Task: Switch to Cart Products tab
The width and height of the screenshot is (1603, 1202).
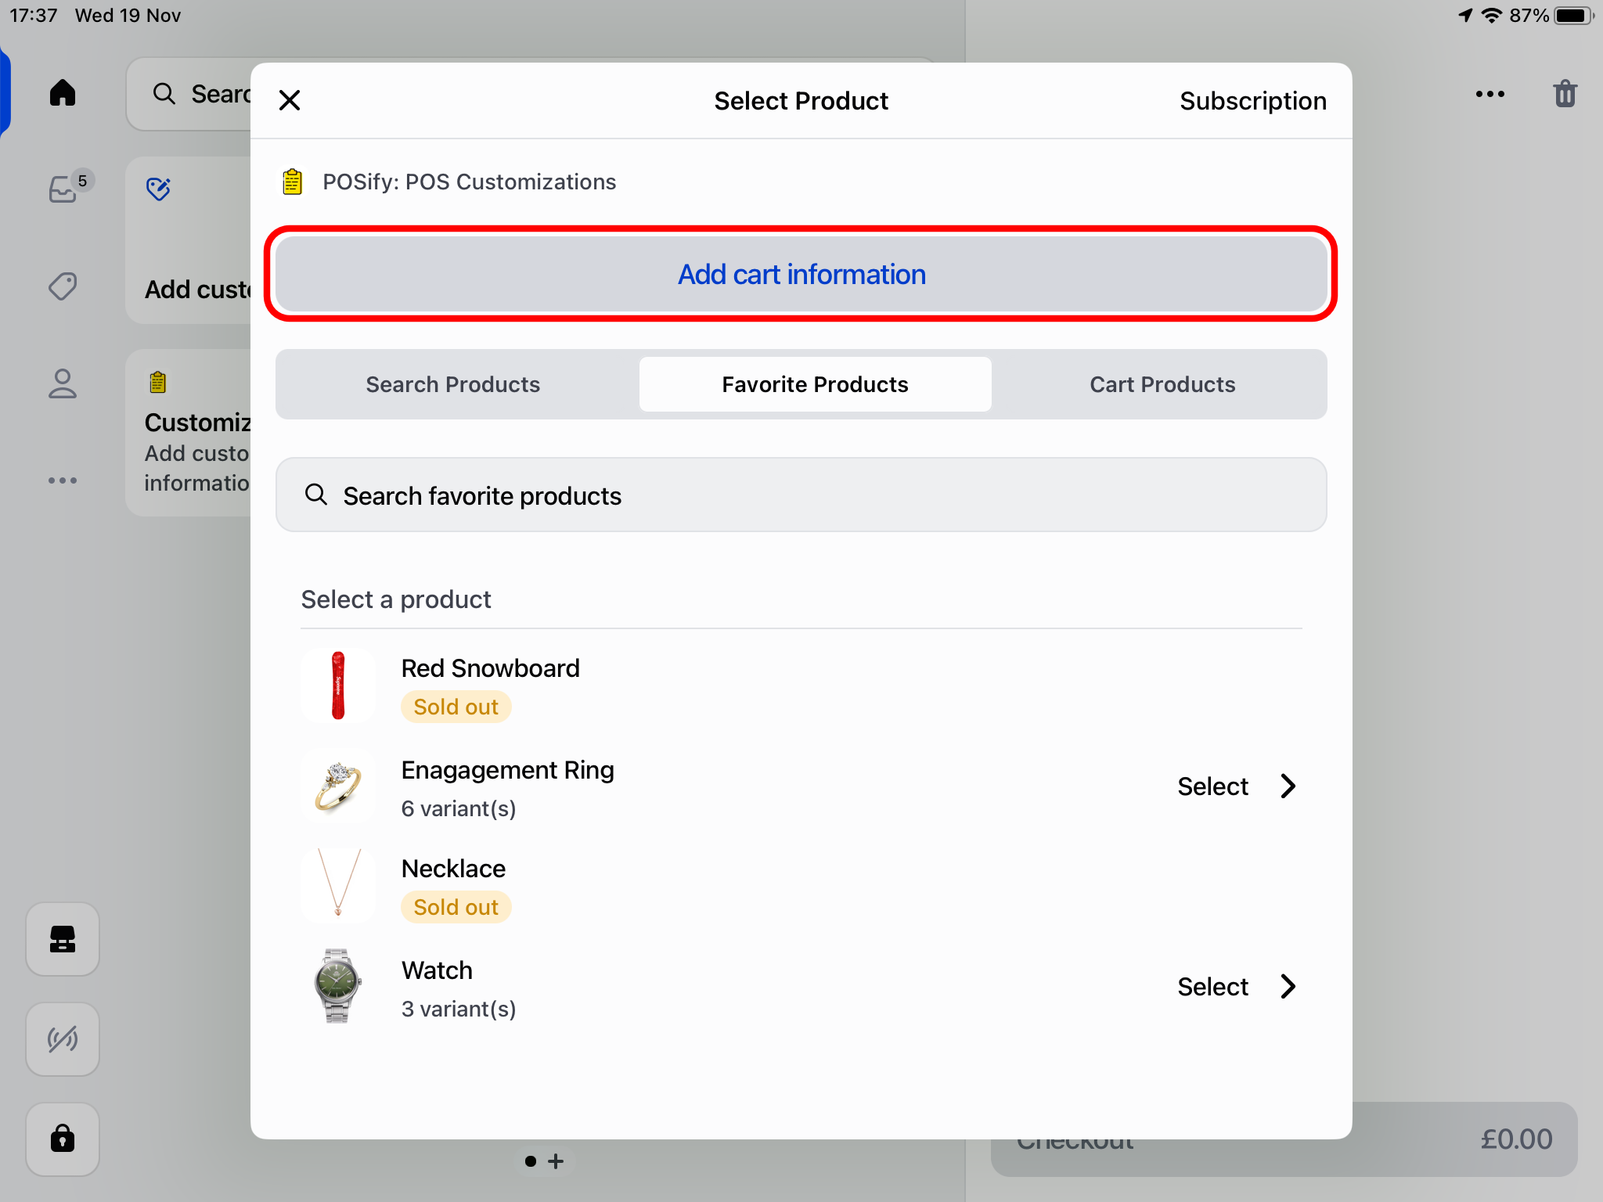Action: pos(1162,384)
